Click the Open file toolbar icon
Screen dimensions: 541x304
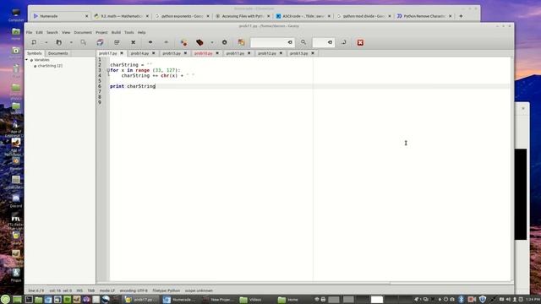(58, 42)
